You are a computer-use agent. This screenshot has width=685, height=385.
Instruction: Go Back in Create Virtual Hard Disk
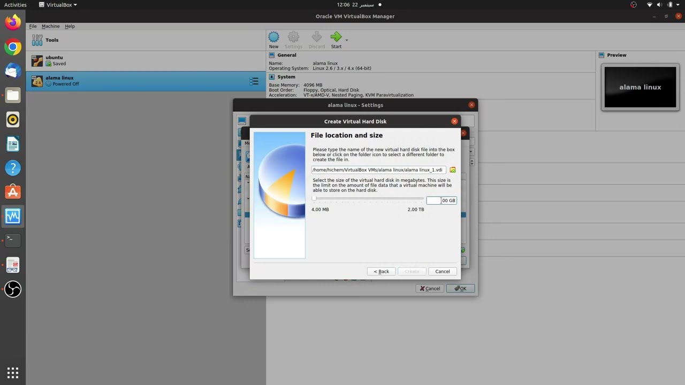382,272
